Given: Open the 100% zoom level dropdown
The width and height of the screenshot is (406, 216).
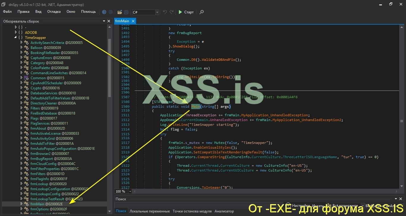Looking at the screenshot, I should point(130,191).
